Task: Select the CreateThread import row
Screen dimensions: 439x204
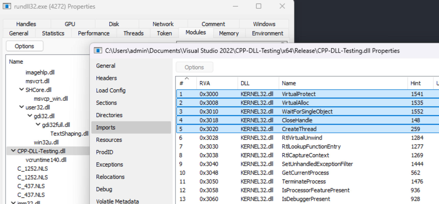Action: pyautogui.click(x=307, y=129)
